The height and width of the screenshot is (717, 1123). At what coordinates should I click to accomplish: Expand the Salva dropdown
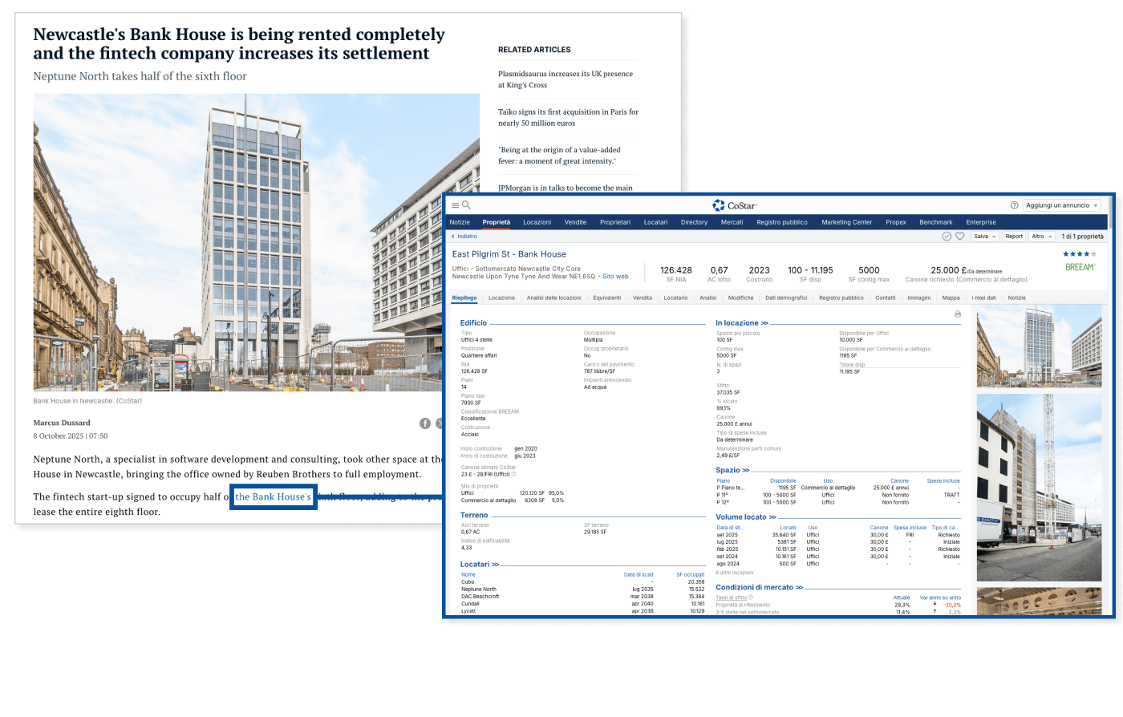pyautogui.click(x=984, y=237)
